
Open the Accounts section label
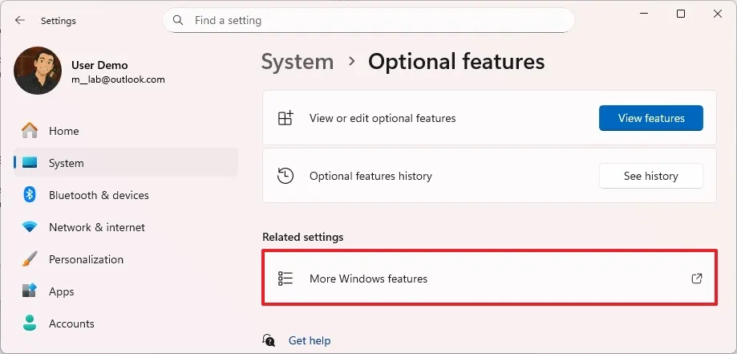71,323
